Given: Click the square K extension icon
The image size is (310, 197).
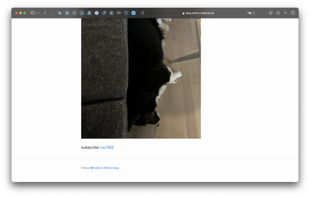Looking at the screenshot, I should click(111, 13).
